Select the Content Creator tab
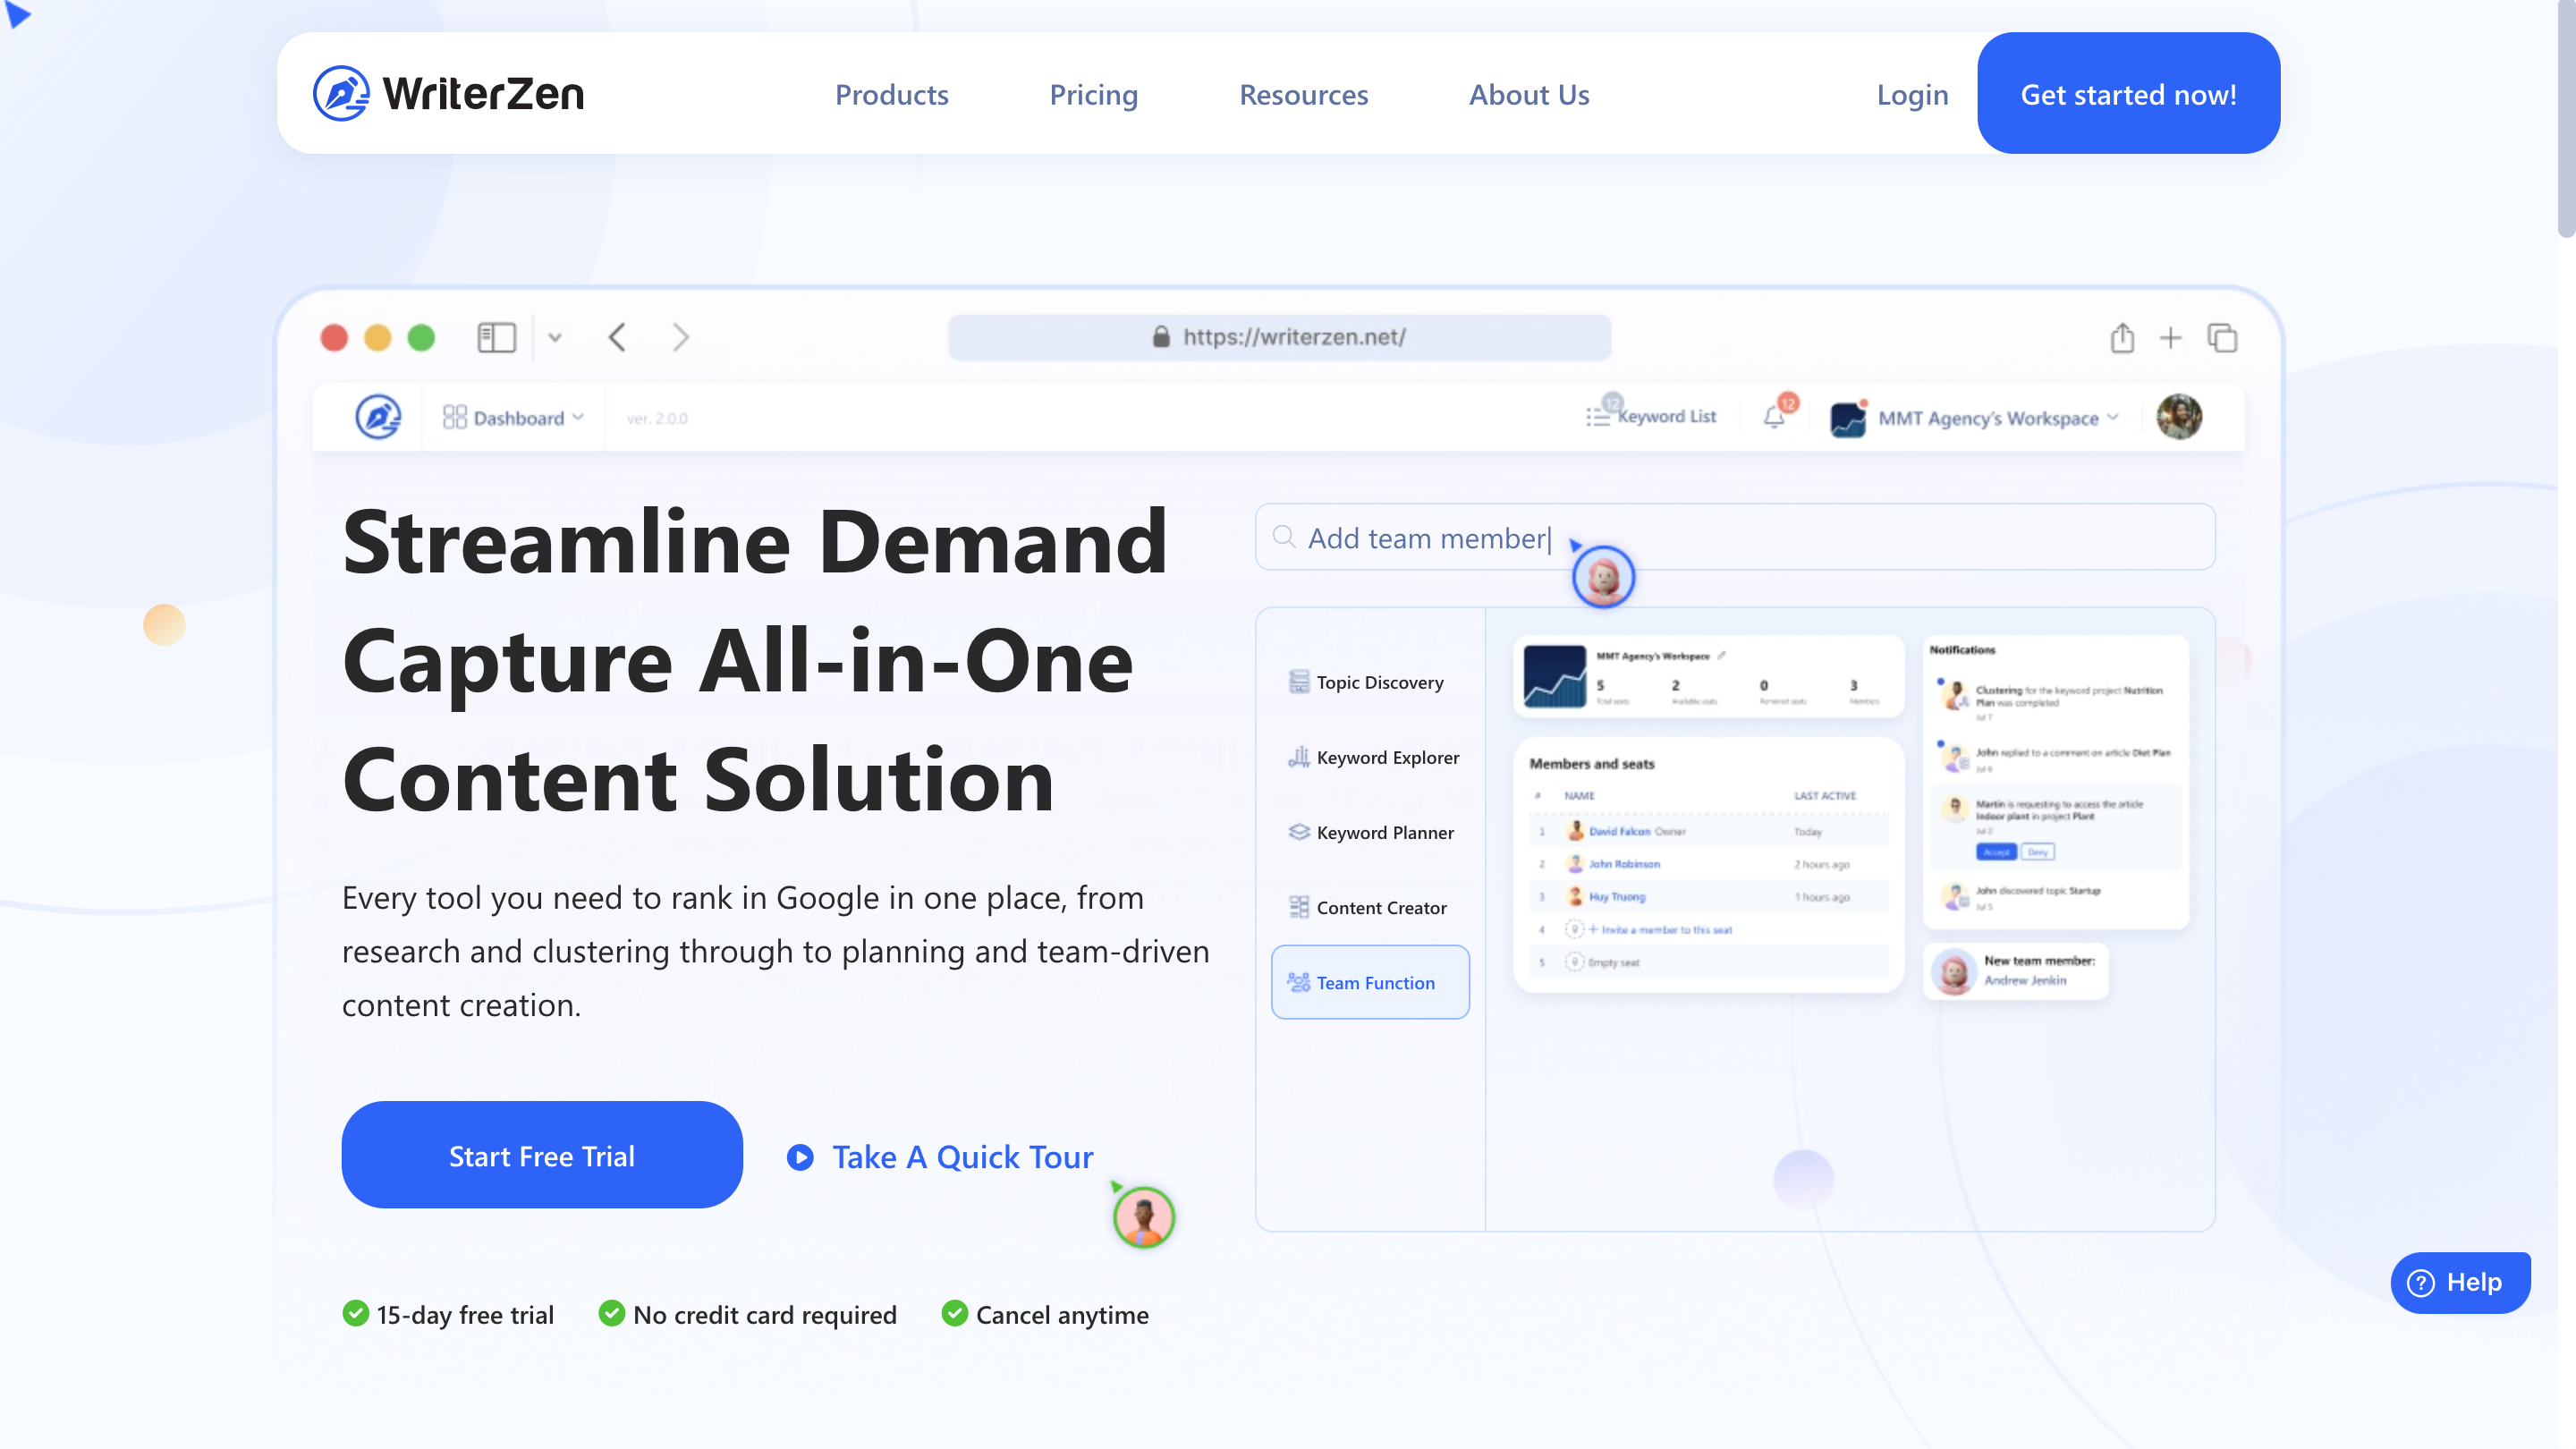This screenshot has width=2576, height=1449. [x=1370, y=907]
